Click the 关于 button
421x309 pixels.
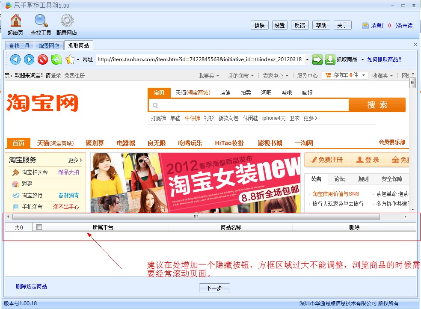click(x=342, y=25)
